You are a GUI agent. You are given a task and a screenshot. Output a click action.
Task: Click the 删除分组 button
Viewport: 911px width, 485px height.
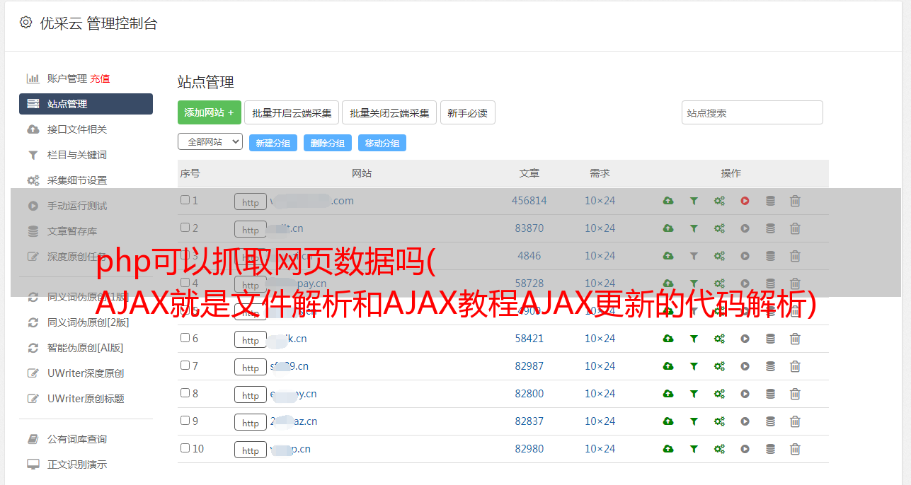point(328,143)
